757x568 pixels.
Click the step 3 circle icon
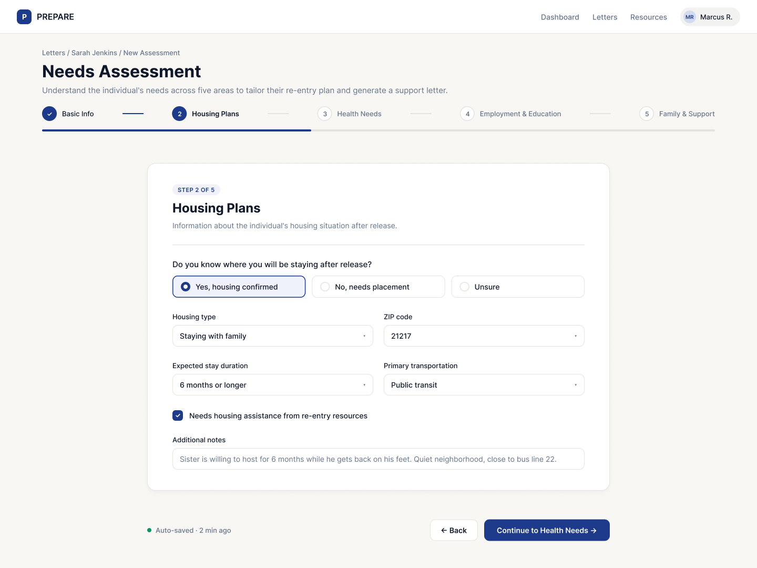[325, 114]
